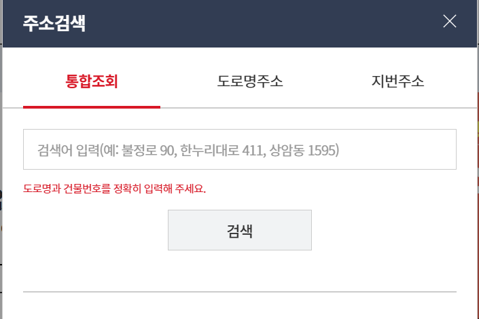Click the 한누리대로 411 example text in the input
Image resolution: width=479 pixels, height=319 pixels.
point(223,150)
